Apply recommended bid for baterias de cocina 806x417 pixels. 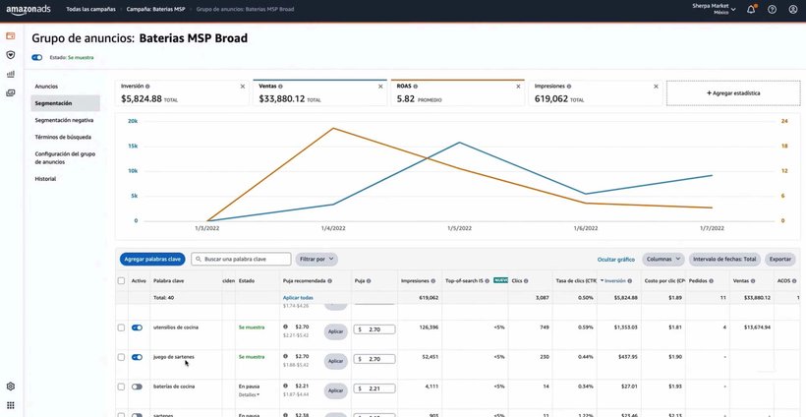[335, 390]
